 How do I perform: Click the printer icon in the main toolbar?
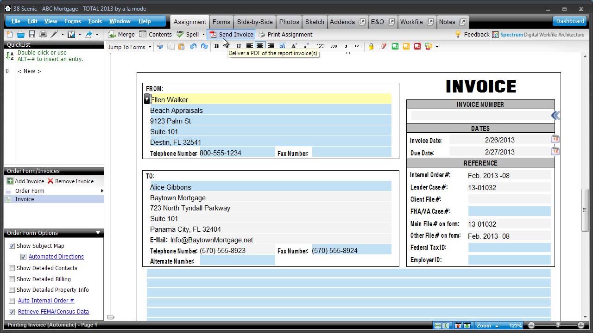[43, 34]
